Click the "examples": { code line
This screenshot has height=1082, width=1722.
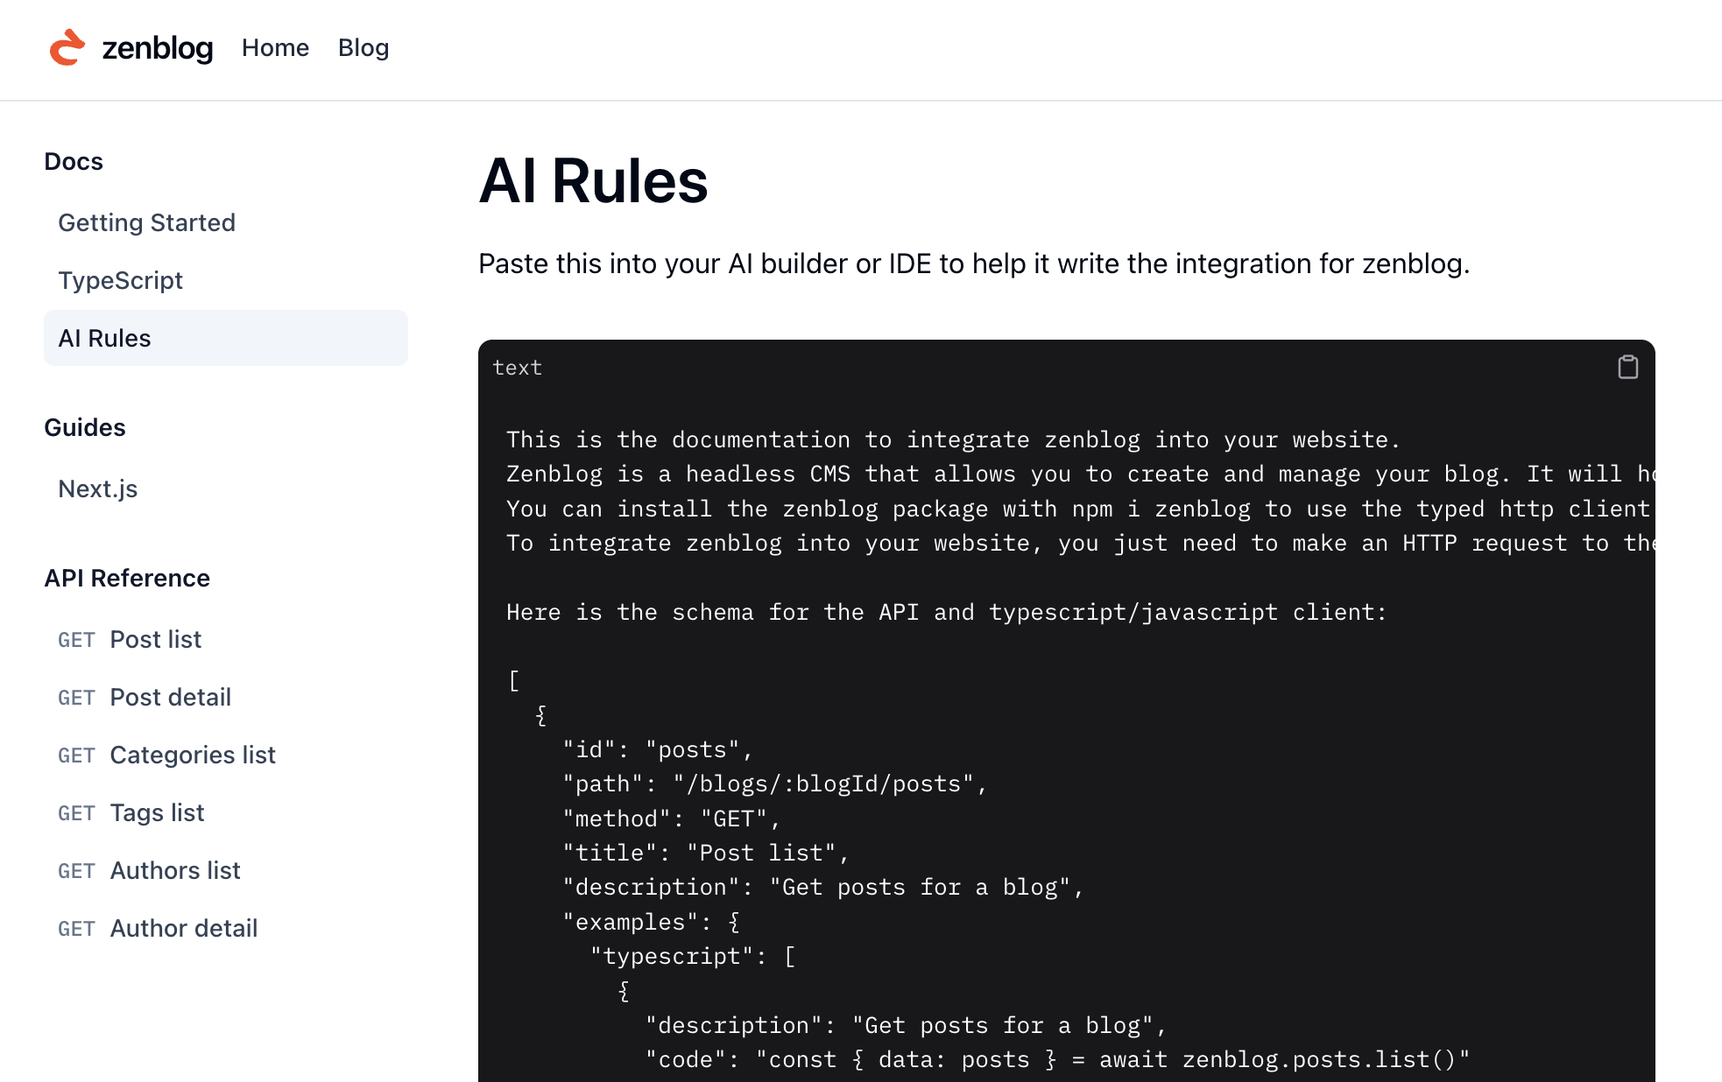point(652,923)
